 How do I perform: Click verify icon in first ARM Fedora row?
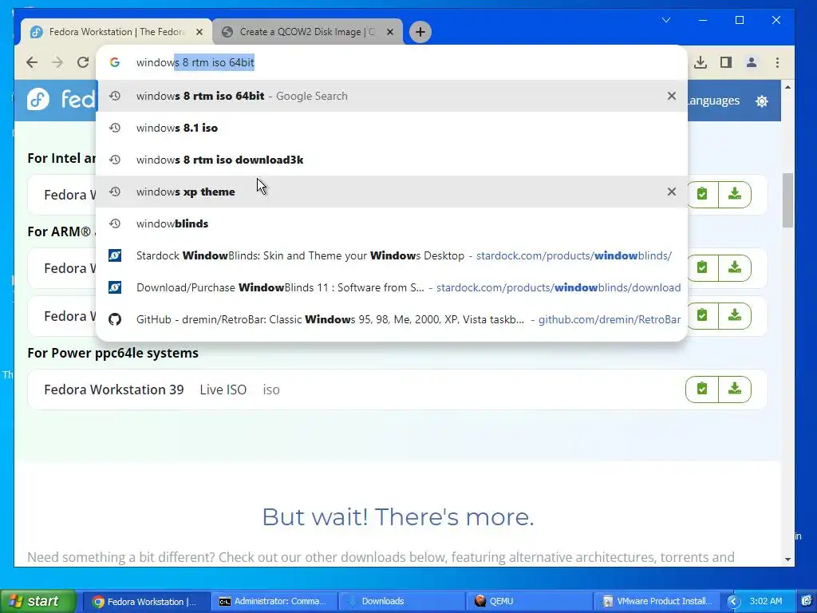tap(702, 268)
